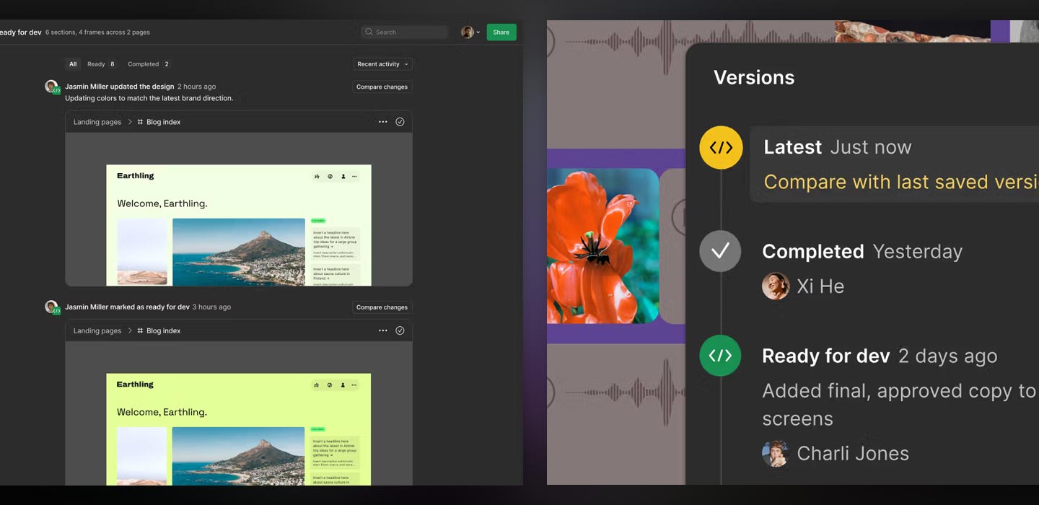Click Compare changes on the updated design entry
The width and height of the screenshot is (1039, 505).
point(382,87)
